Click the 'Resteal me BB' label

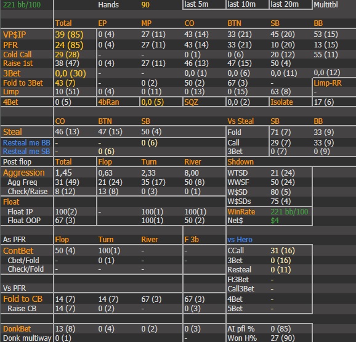(26, 142)
